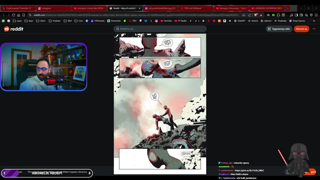Open the three-dots menu next to Oturum aç
The image size is (320, 180).
[314, 29]
